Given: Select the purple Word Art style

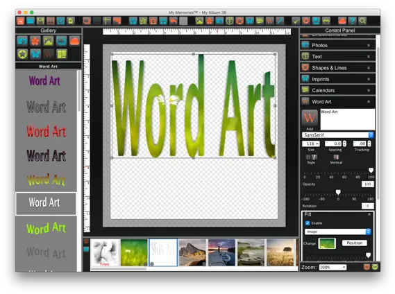Looking at the screenshot, I should tap(44, 81).
